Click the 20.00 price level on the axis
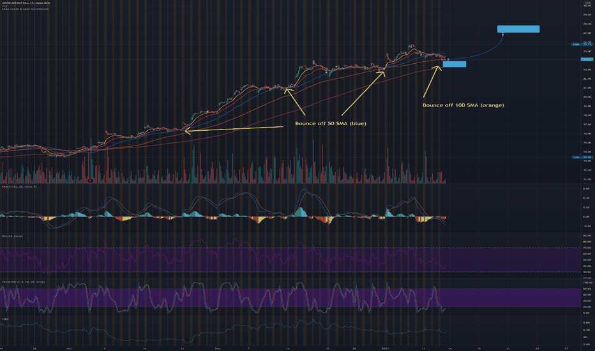The image size is (595, 351). (587, 97)
